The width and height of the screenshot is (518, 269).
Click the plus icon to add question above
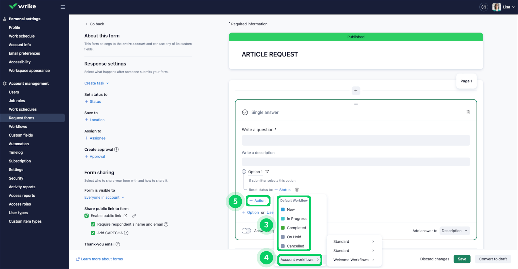pyautogui.click(x=356, y=91)
